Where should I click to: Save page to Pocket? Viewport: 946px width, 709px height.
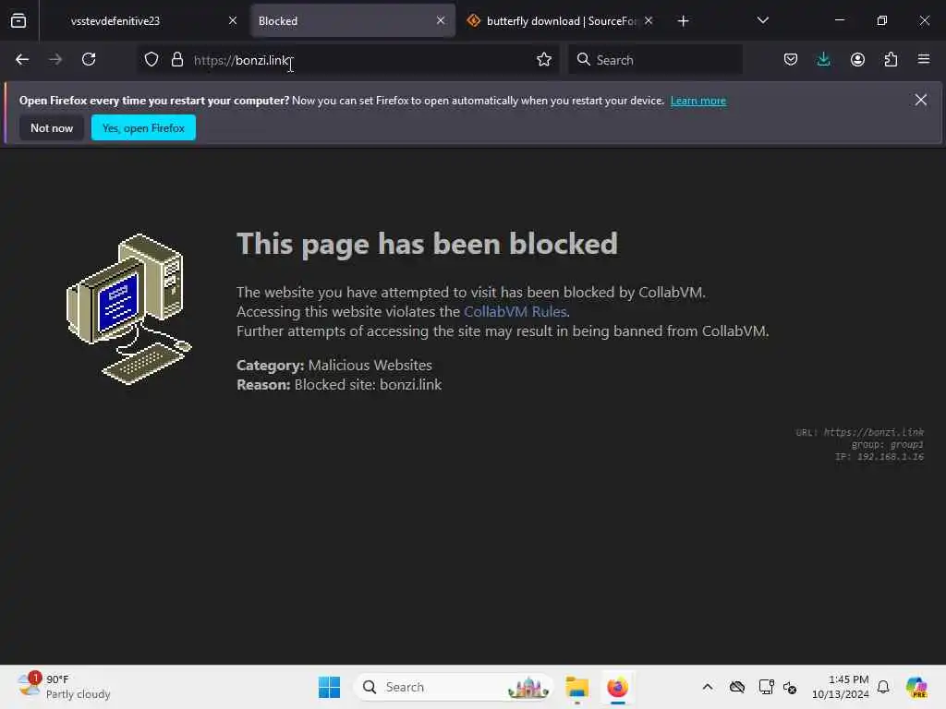click(x=791, y=60)
